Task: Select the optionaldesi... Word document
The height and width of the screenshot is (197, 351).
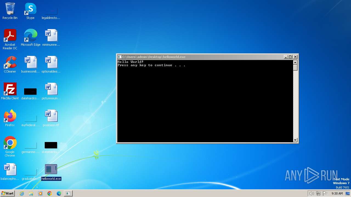Action: click(51, 65)
